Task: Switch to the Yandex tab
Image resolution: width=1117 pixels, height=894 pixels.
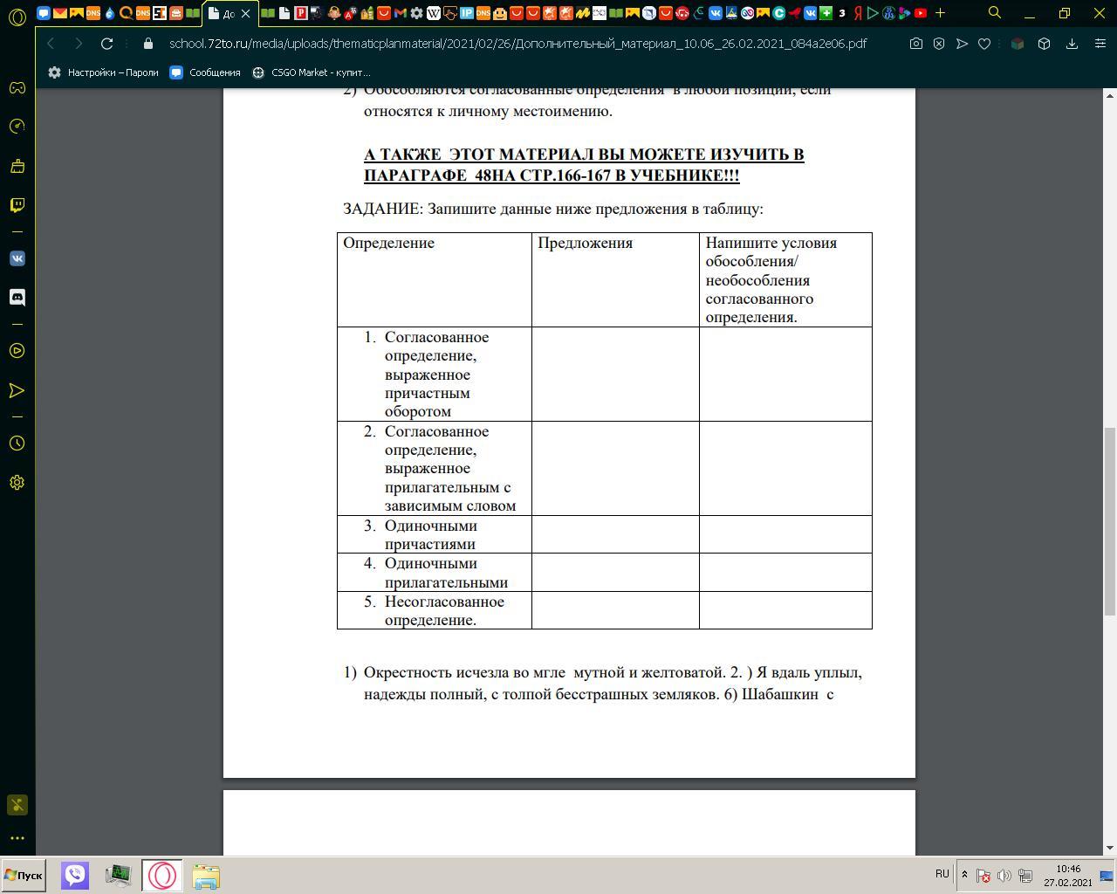Action: pyautogui.click(x=858, y=13)
